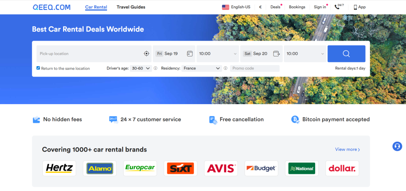Click the Sign in link
The width and height of the screenshot is (406, 191).
[320, 7]
